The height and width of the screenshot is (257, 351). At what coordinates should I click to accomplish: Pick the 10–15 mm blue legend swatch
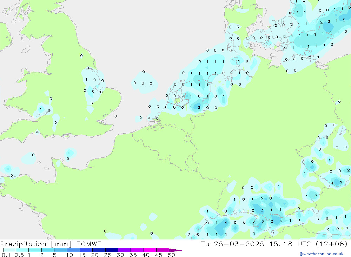coord(73,250)
